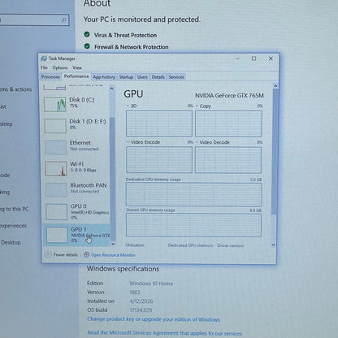Click the sidebar list scroll-up arrow
Screen dimensions: 338x338
(112, 89)
